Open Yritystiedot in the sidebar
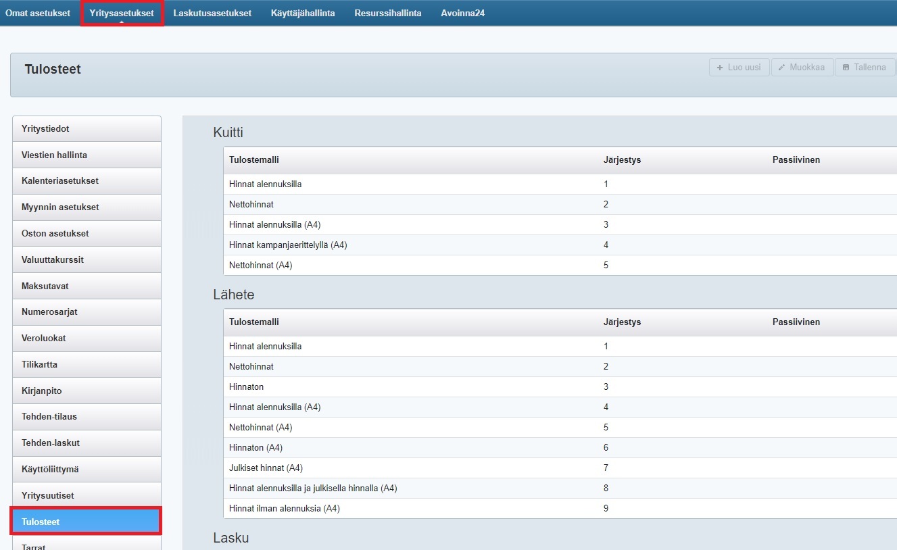The height and width of the screenshot is (550, 897). 87,128
